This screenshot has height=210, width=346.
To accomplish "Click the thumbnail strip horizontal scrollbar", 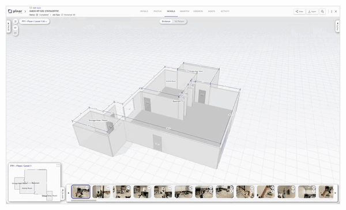I will click(x=84, y=200).
